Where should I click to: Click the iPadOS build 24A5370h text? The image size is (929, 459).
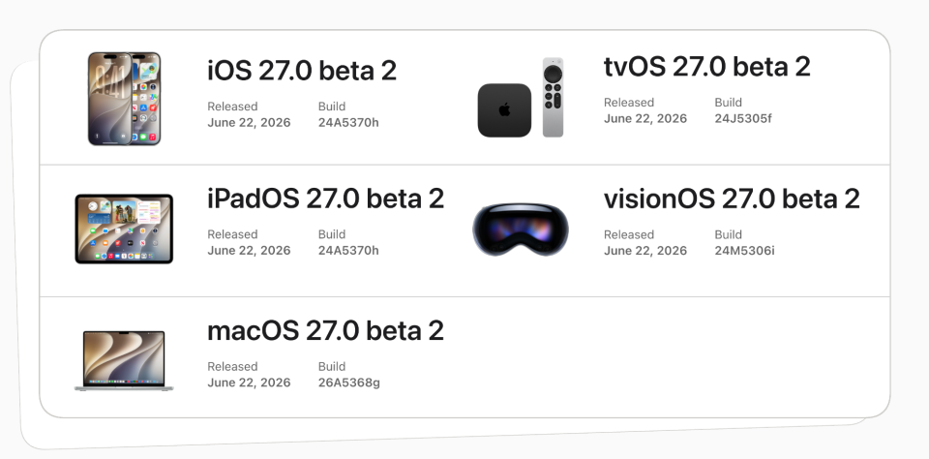click(348, 250)
